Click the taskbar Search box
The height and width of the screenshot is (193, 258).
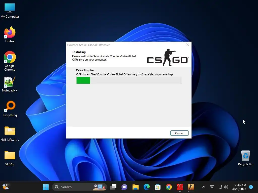(80, 187)
